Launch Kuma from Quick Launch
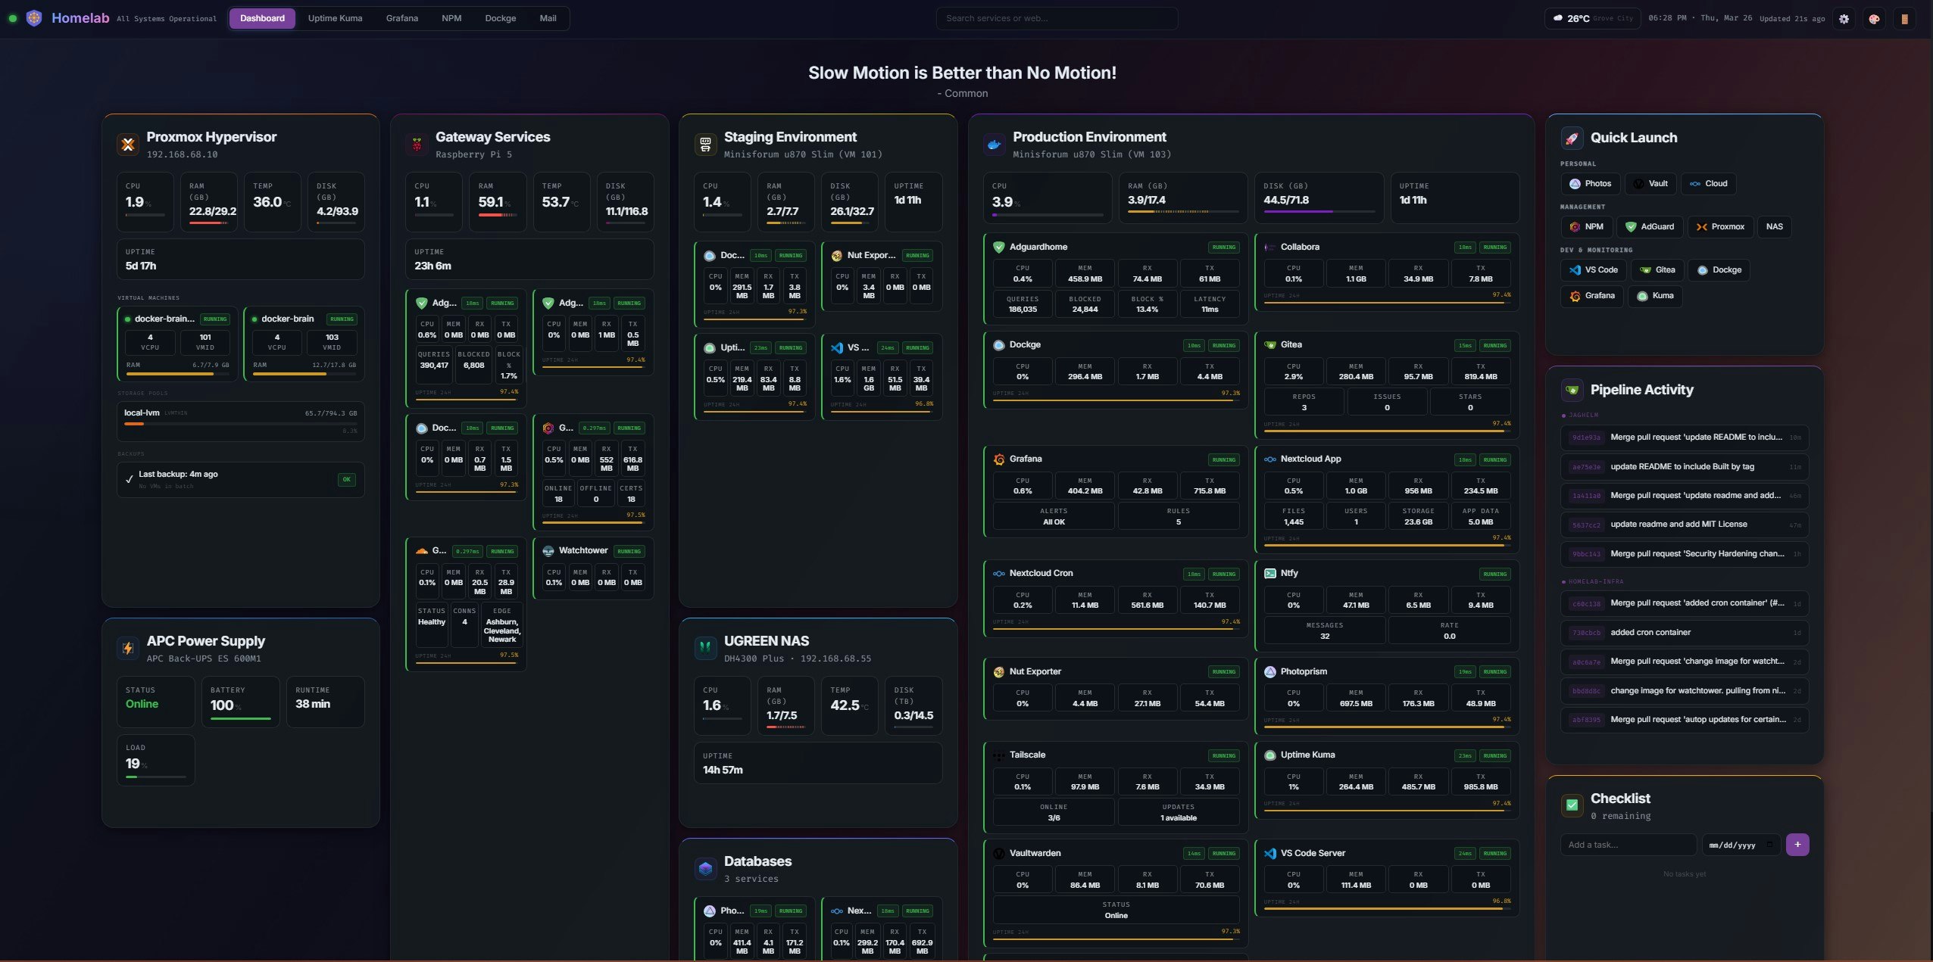The height and width of the screenshot is (962, 1933). pyautogui.click(x=1655, y=295)
